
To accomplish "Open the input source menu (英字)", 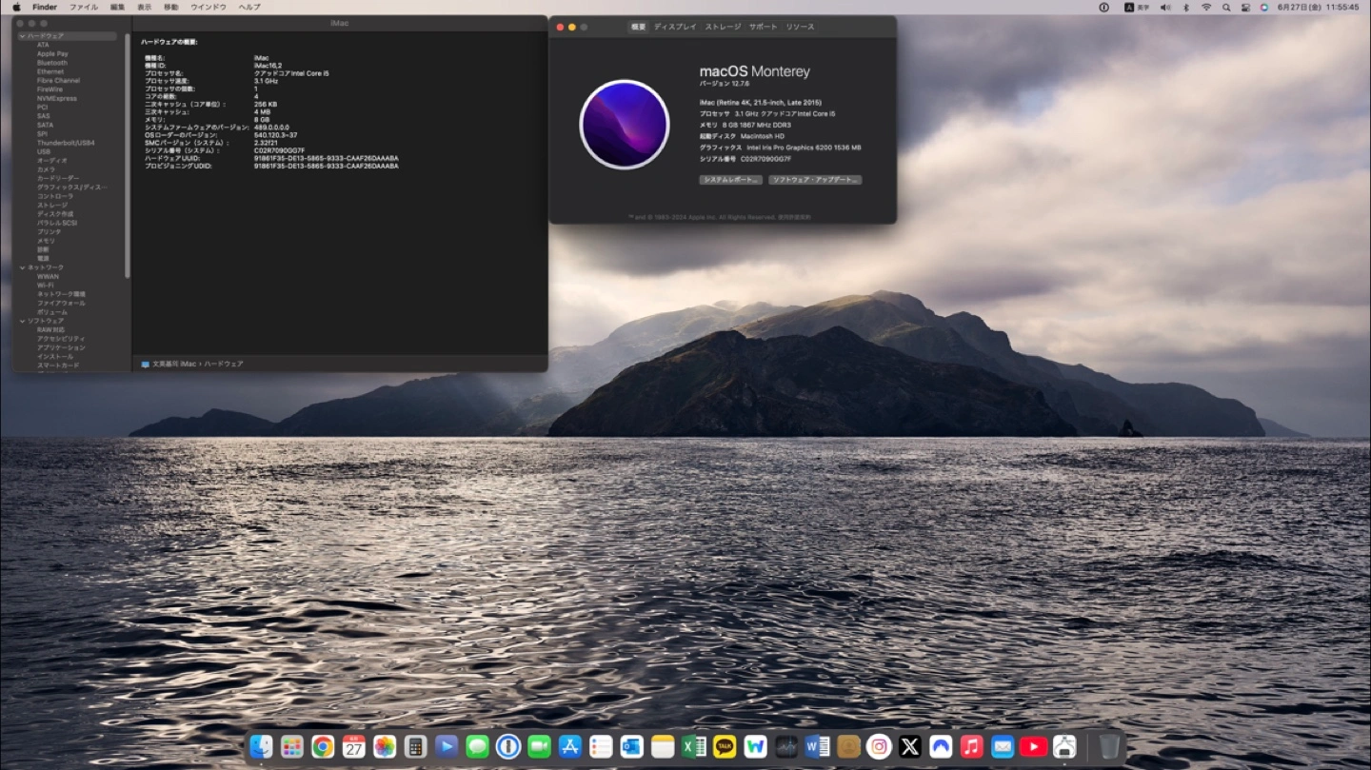I will point(1135,7).
